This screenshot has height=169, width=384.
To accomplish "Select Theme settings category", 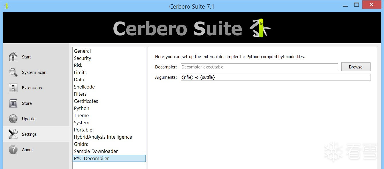I will pyautogui.click(x=109, y=115).
